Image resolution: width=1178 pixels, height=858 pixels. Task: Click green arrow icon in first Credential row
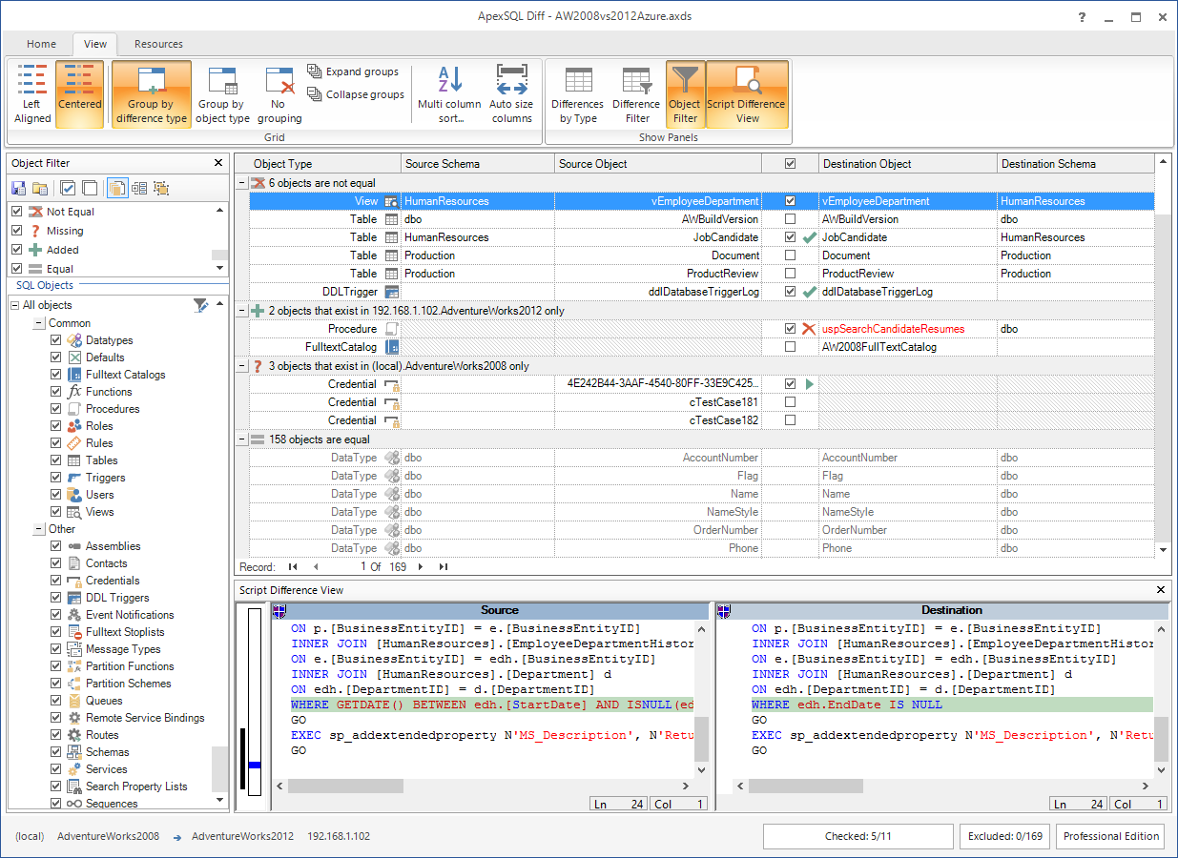click(810, 384)
